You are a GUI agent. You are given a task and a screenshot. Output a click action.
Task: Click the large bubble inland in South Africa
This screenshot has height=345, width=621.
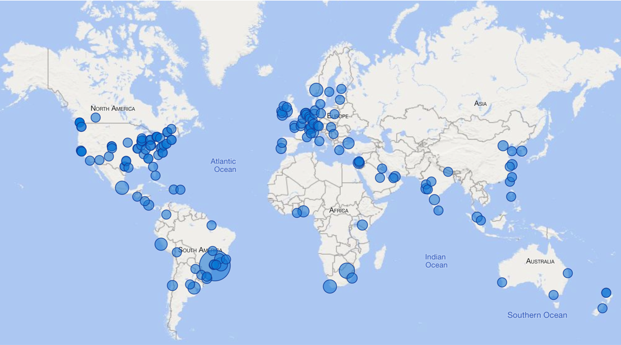(347, 271)
